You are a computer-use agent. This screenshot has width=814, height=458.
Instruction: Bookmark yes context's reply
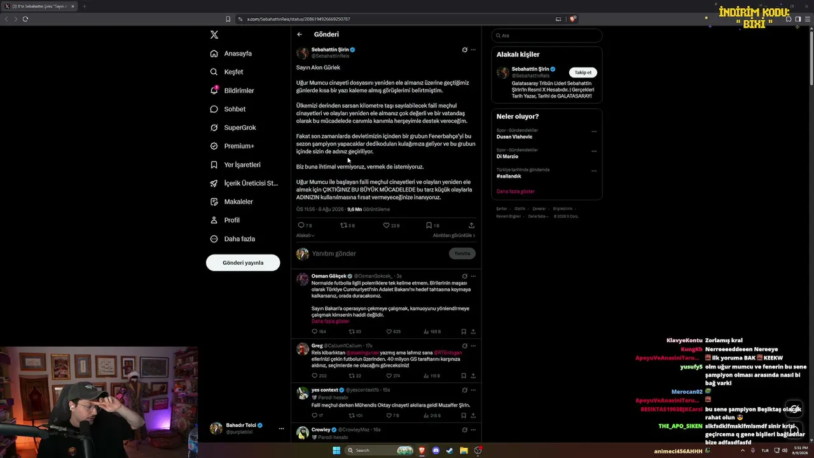[x=464, y=415]
